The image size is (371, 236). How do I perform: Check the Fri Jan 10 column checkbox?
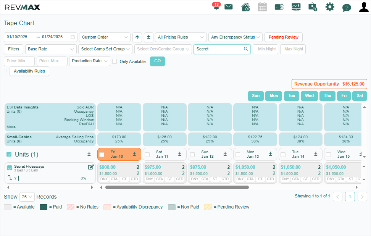pos(102,155)
